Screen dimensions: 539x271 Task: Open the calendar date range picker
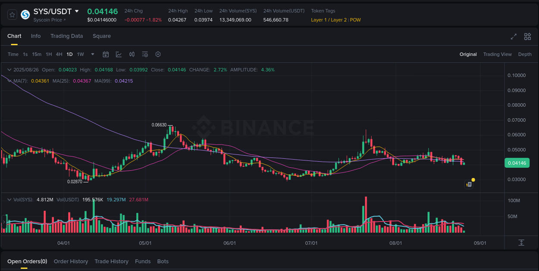point(106,54)
